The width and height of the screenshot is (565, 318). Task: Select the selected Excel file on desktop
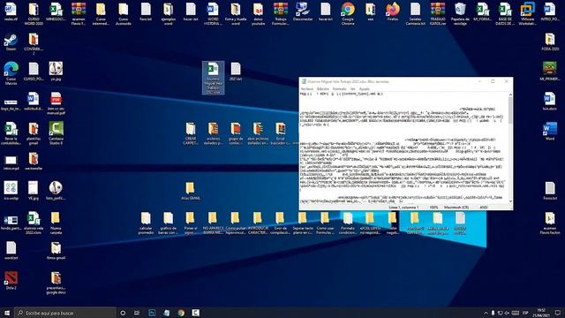click(x=213, y=78)
